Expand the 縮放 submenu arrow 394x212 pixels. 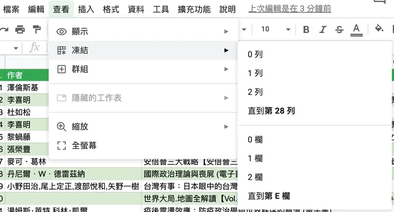[x=226, y=126]
